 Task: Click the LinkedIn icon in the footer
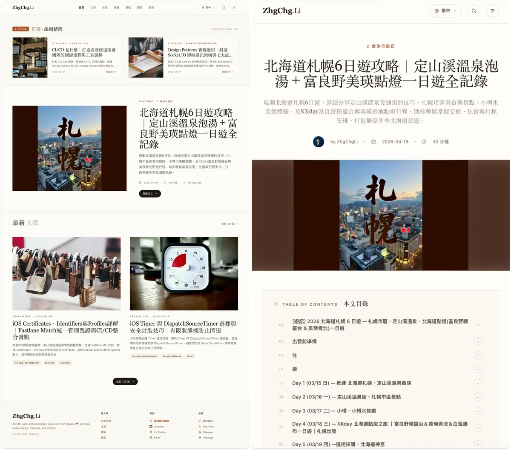[x=151, y=427]
